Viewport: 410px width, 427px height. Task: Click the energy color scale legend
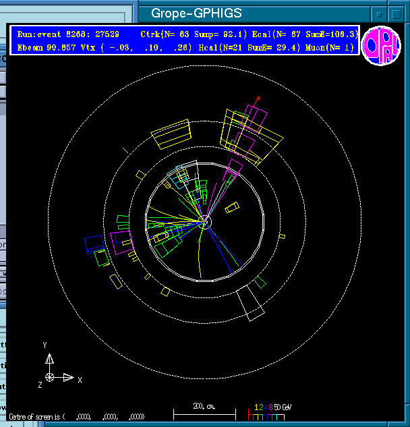(269, 410)
